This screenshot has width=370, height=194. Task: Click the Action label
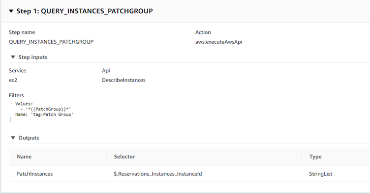pyautogui.click(x=203, y=32)
